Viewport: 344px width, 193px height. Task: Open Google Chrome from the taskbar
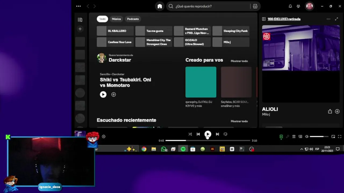coord(144,149)
